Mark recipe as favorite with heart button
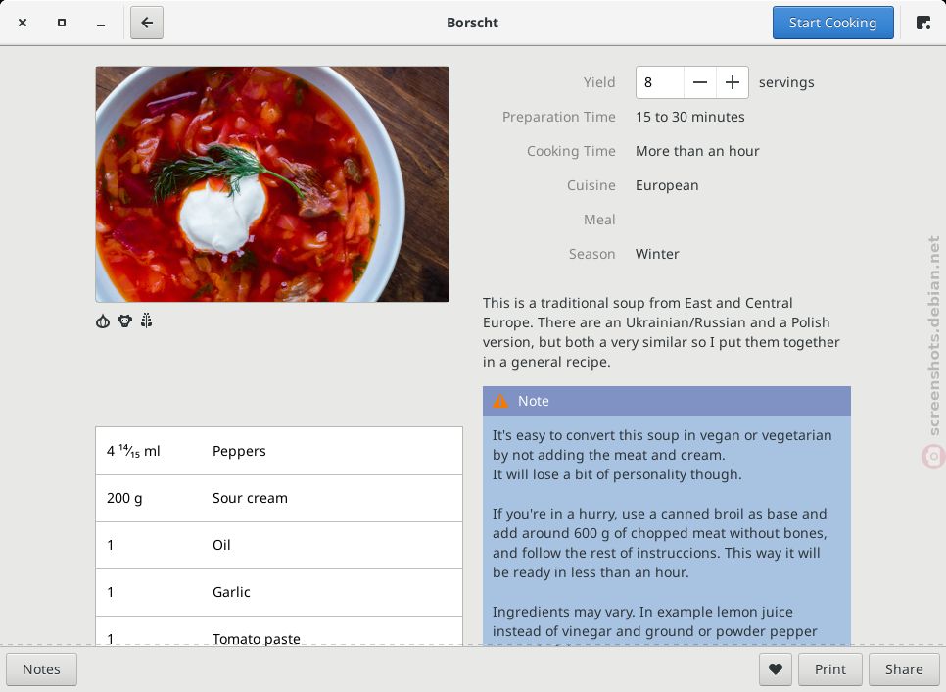Screen dimensions: 946x692 pyautogui.click(x=776, y=669)
